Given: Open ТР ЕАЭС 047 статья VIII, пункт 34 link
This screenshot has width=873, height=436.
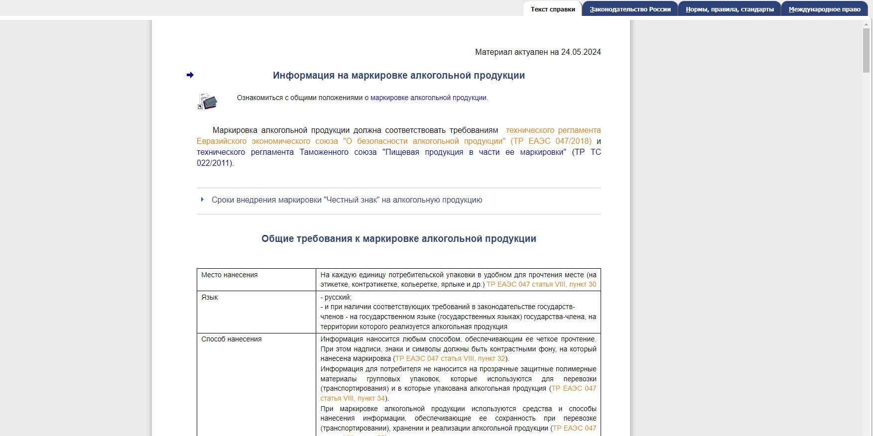Looking at the screenshot, I should [458, 393].
